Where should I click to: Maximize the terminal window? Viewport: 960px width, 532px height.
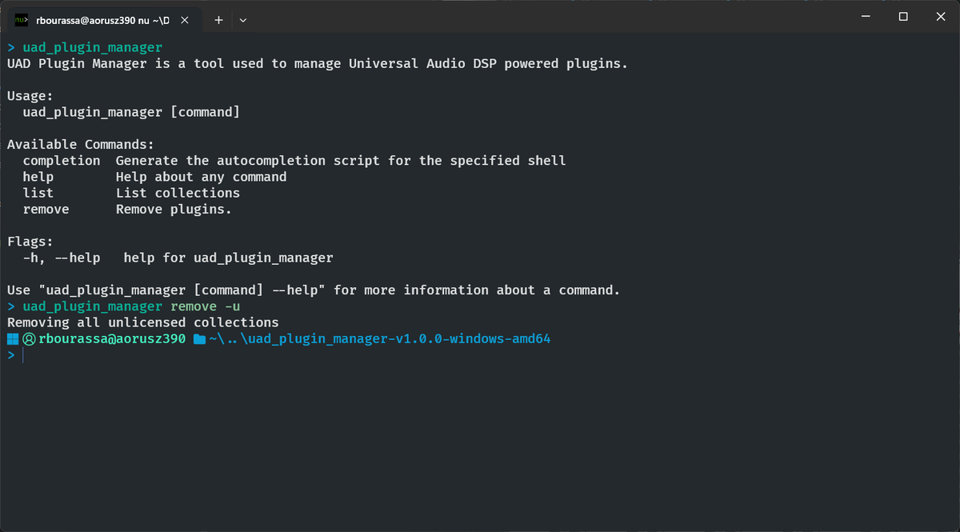tap(903, 17)
